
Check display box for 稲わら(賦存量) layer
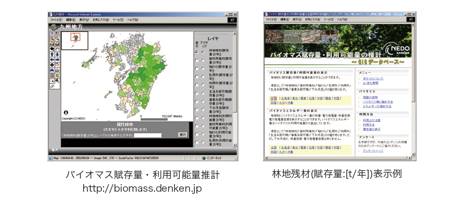tap(196, 69)
